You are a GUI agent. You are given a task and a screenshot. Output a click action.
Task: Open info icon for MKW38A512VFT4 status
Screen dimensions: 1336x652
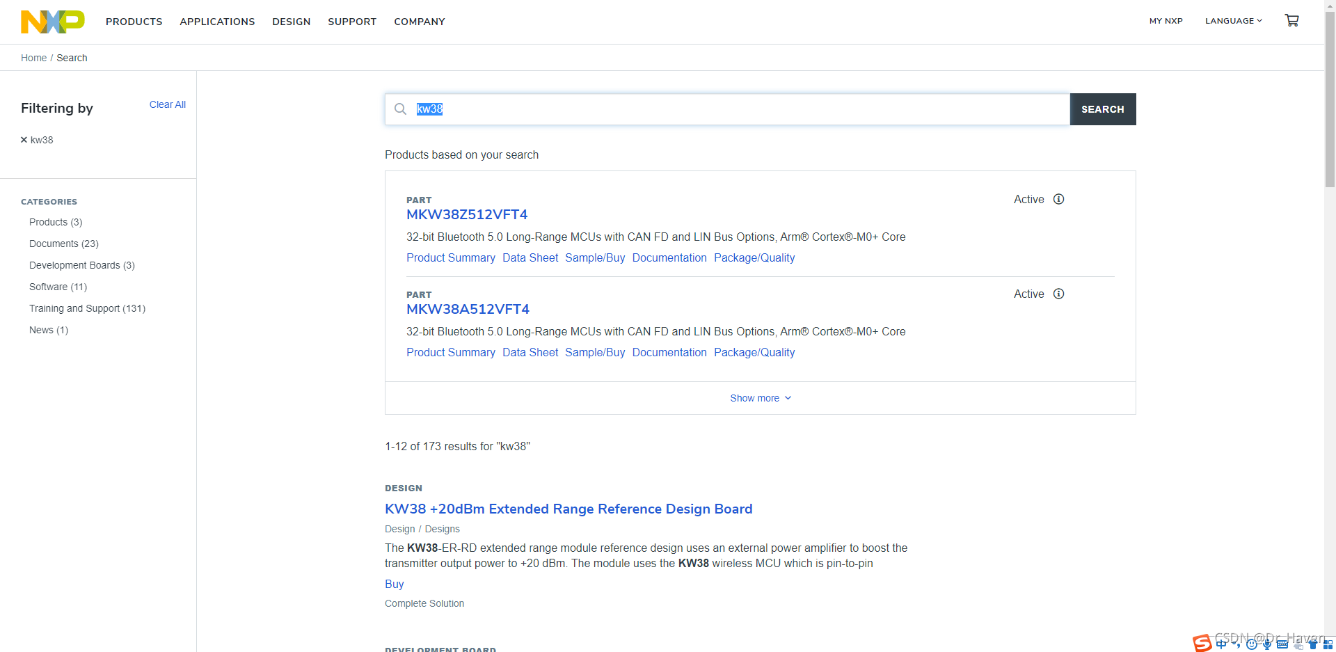tap(1058, 294)
